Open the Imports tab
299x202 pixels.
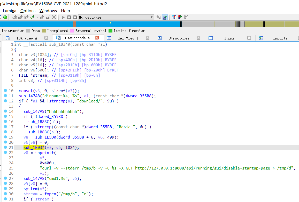click(x=280, y=38)
